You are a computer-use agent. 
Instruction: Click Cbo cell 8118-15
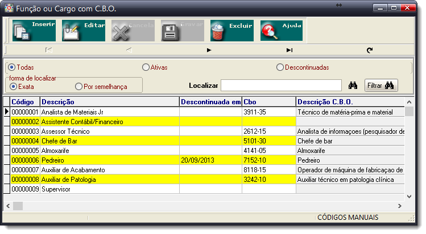[268, 170]
